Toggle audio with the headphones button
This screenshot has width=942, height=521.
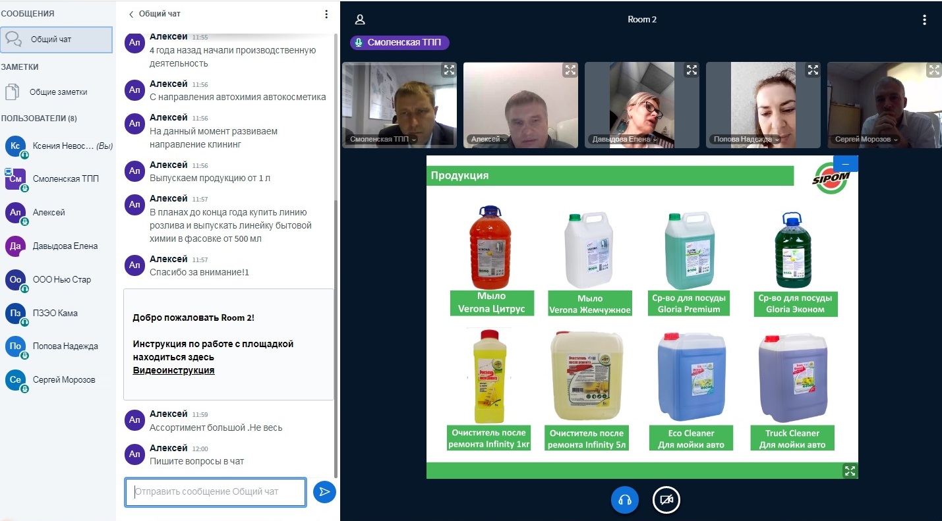625,500
